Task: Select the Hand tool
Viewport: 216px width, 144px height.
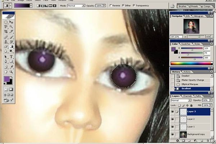Action: 6,72
